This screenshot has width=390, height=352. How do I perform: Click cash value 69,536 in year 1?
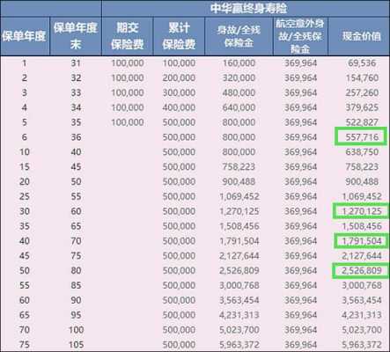point(362,62)
